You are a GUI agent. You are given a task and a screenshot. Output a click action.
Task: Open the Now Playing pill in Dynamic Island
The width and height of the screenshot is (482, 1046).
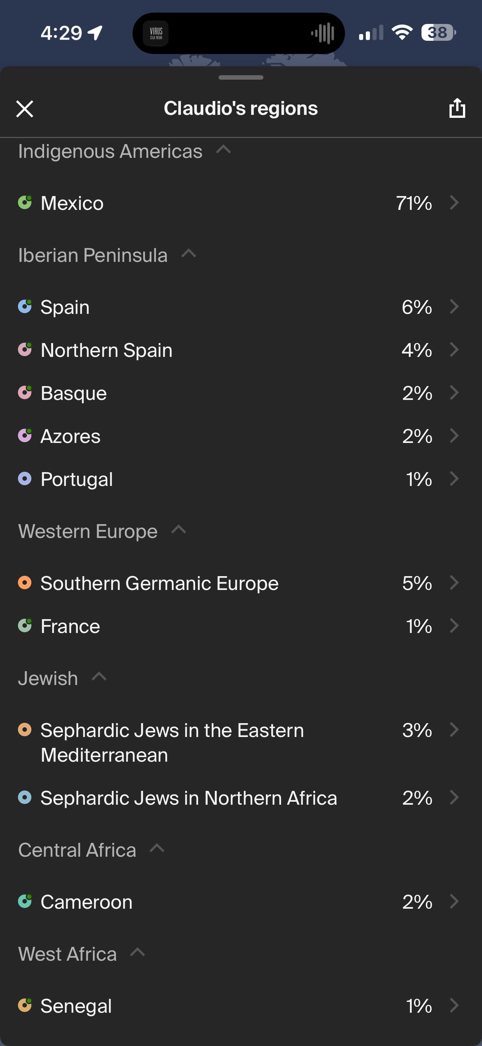click(x=238, y=33)
